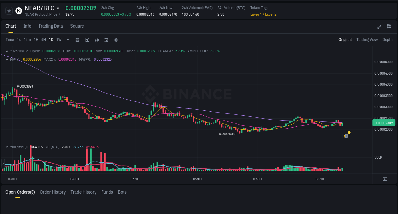Open the widgets layout icon
This screenshot has height=214, width=398.
(389, 27)
